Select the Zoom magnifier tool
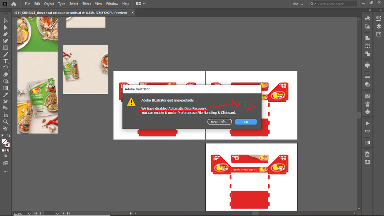This screenshot has width=384, height=216. (6, 122)
